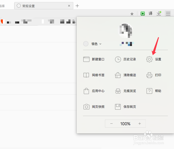Screen dimensions: 174x149
Task: Choose the 保存网页 text entry
Action: (x=130, y=107)
